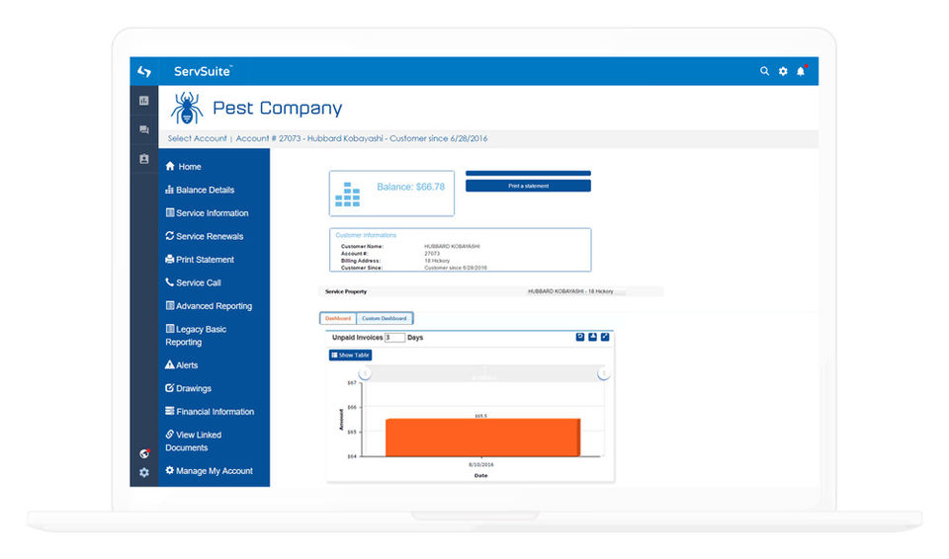Click the 8/10/2016 date label

coord(481,464)
